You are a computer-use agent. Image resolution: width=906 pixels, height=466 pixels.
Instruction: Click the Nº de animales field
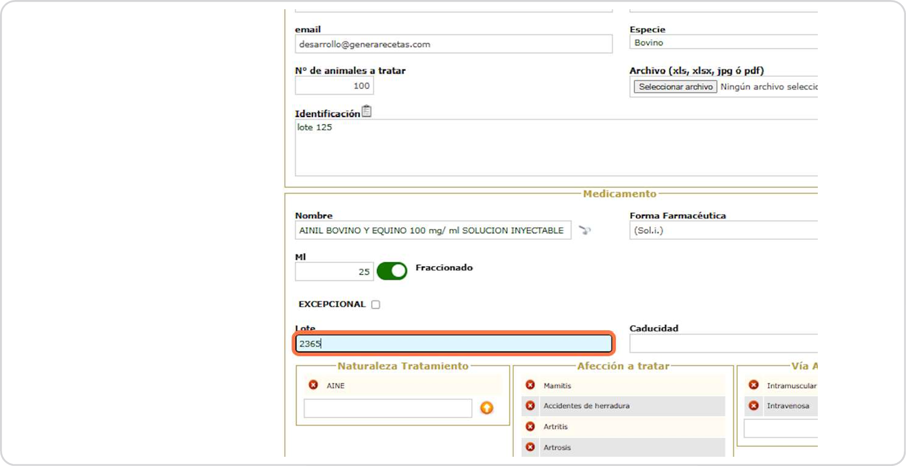click(x=334, y=86)
